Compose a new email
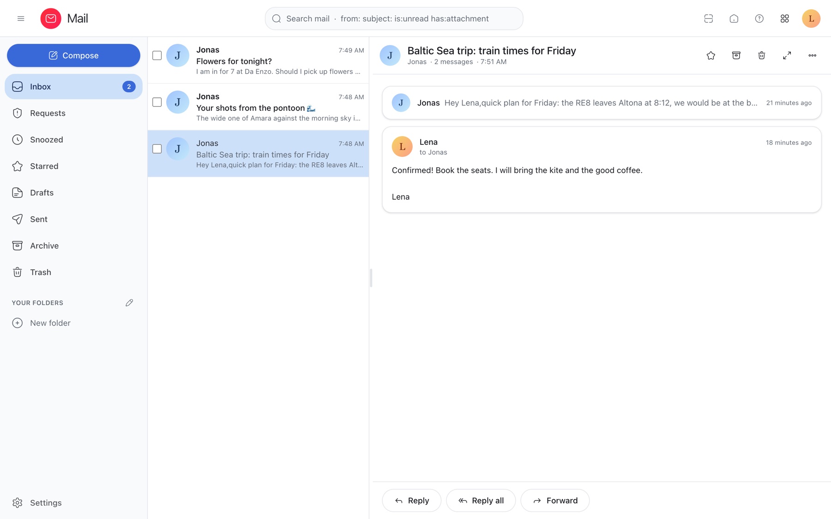The image size is (831, 519). 74,55
